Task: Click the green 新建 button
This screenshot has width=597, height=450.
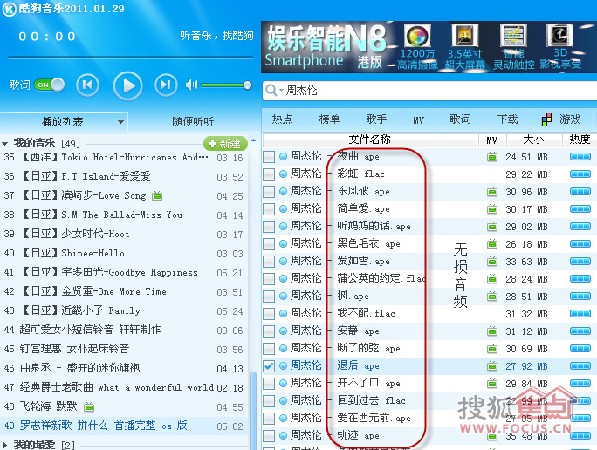Action: tap(225, 143)
